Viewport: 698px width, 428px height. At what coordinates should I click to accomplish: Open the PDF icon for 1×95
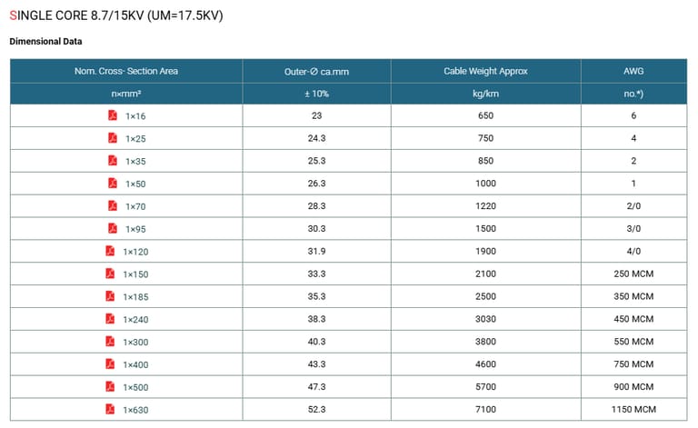pos(113,229)
